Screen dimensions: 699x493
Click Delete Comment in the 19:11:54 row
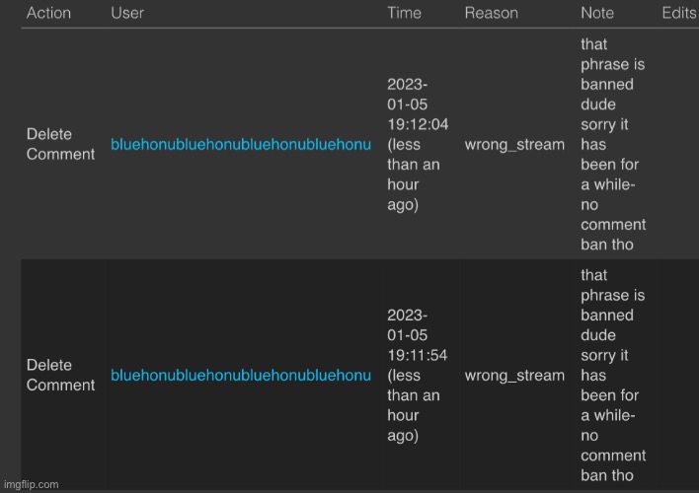[x=60, y=375]
